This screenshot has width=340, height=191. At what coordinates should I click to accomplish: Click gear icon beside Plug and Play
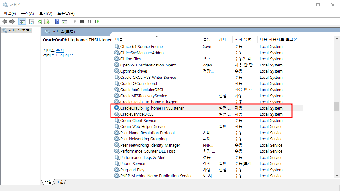click(117, 170)
